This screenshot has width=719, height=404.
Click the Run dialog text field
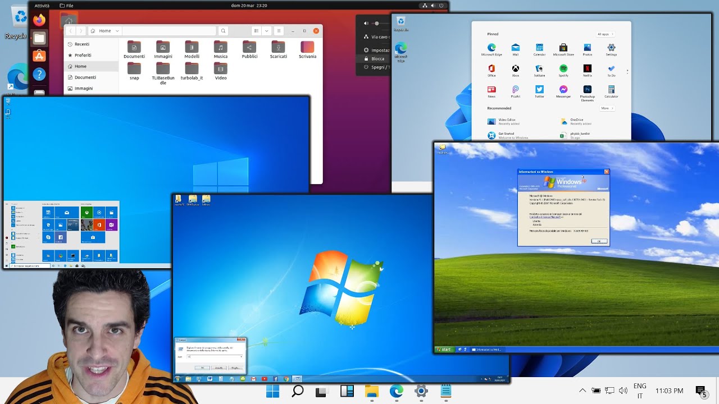[213, 356]
